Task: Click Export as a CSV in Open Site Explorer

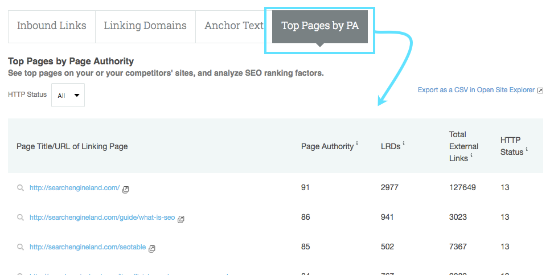Action: 476,90
